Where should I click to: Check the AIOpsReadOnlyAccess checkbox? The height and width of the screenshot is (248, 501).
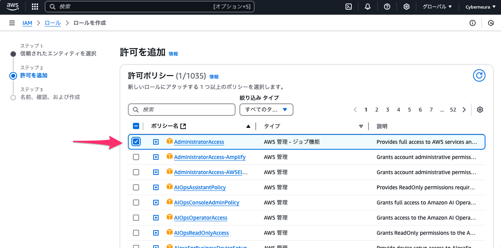pos(136,233)
